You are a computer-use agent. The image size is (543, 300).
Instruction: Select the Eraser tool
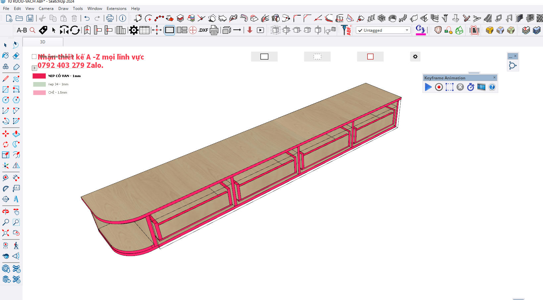click(16, 56)
